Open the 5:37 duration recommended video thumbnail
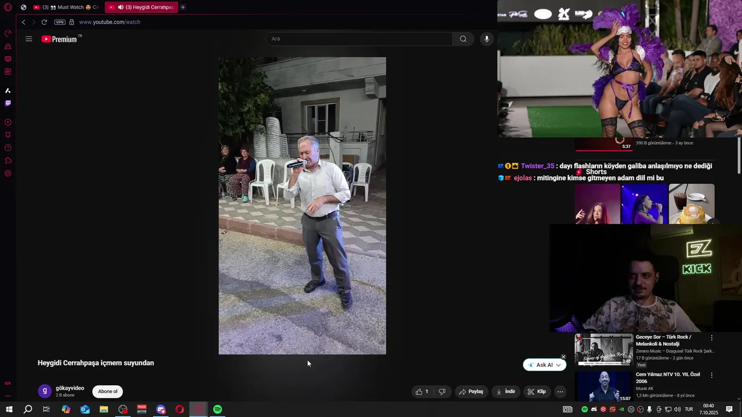The width and height of the screenshot is (742, 417). 603,144
